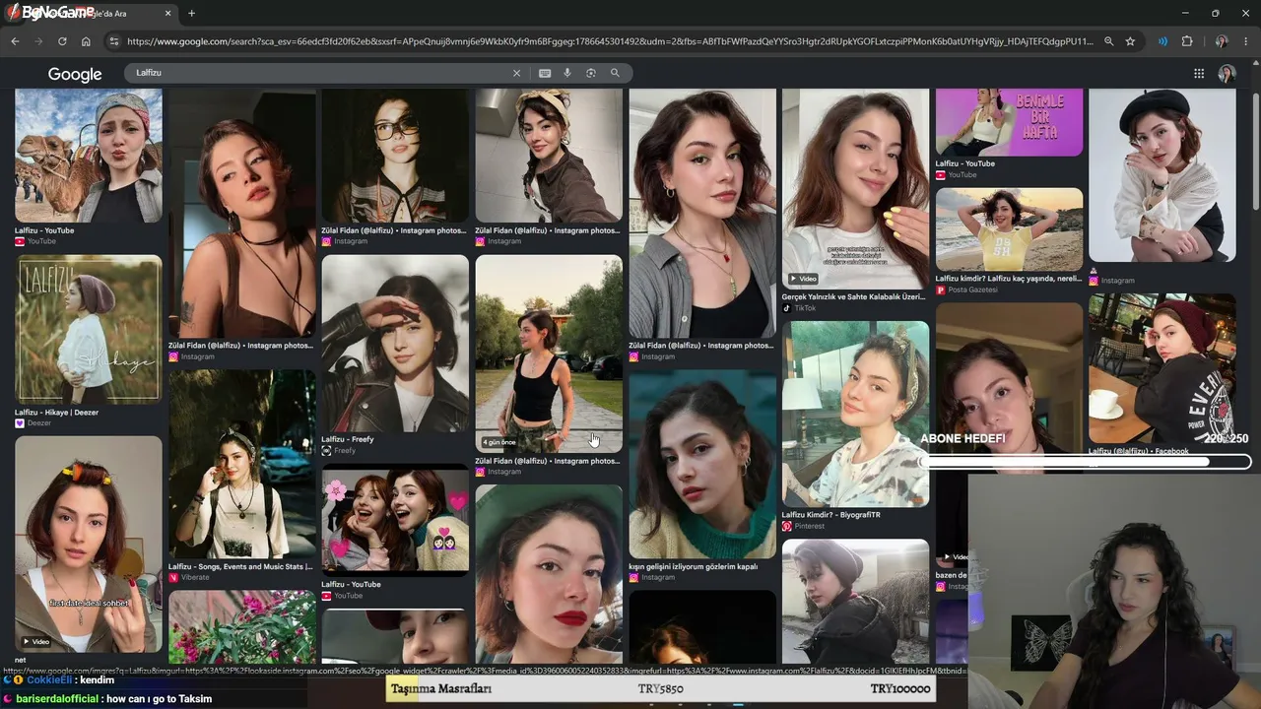Image resolution: width=1261 pixels, height=709 pixels.
Task: Click the blue sound-wave extension icon
Action: [x=1162, y=41]
